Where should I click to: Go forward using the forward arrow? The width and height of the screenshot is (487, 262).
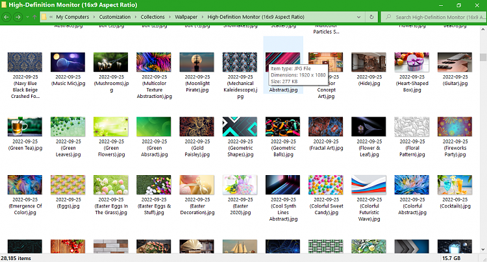(18, 17)
